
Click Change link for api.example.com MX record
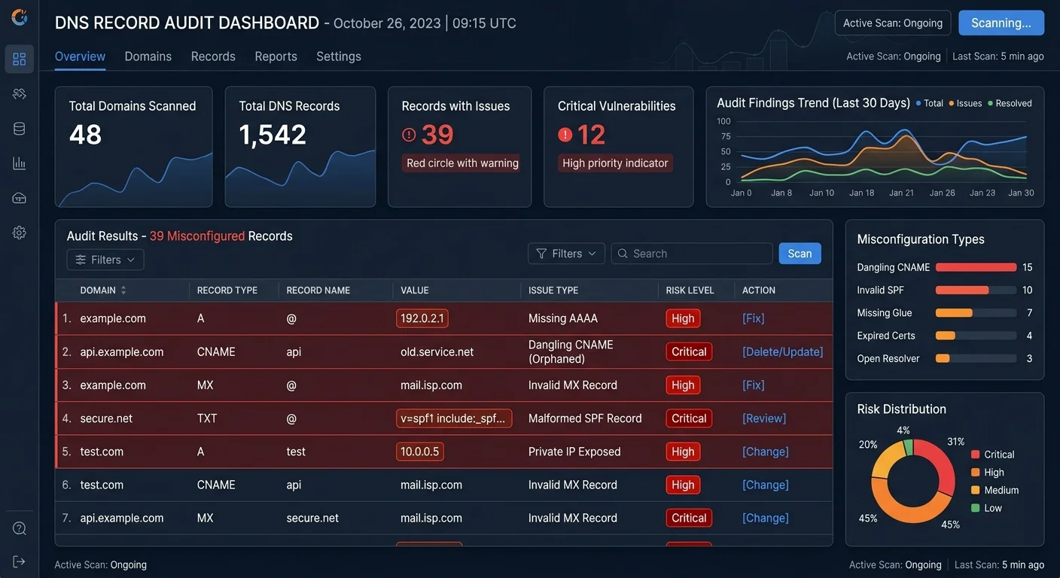click(x=766, y=518)
